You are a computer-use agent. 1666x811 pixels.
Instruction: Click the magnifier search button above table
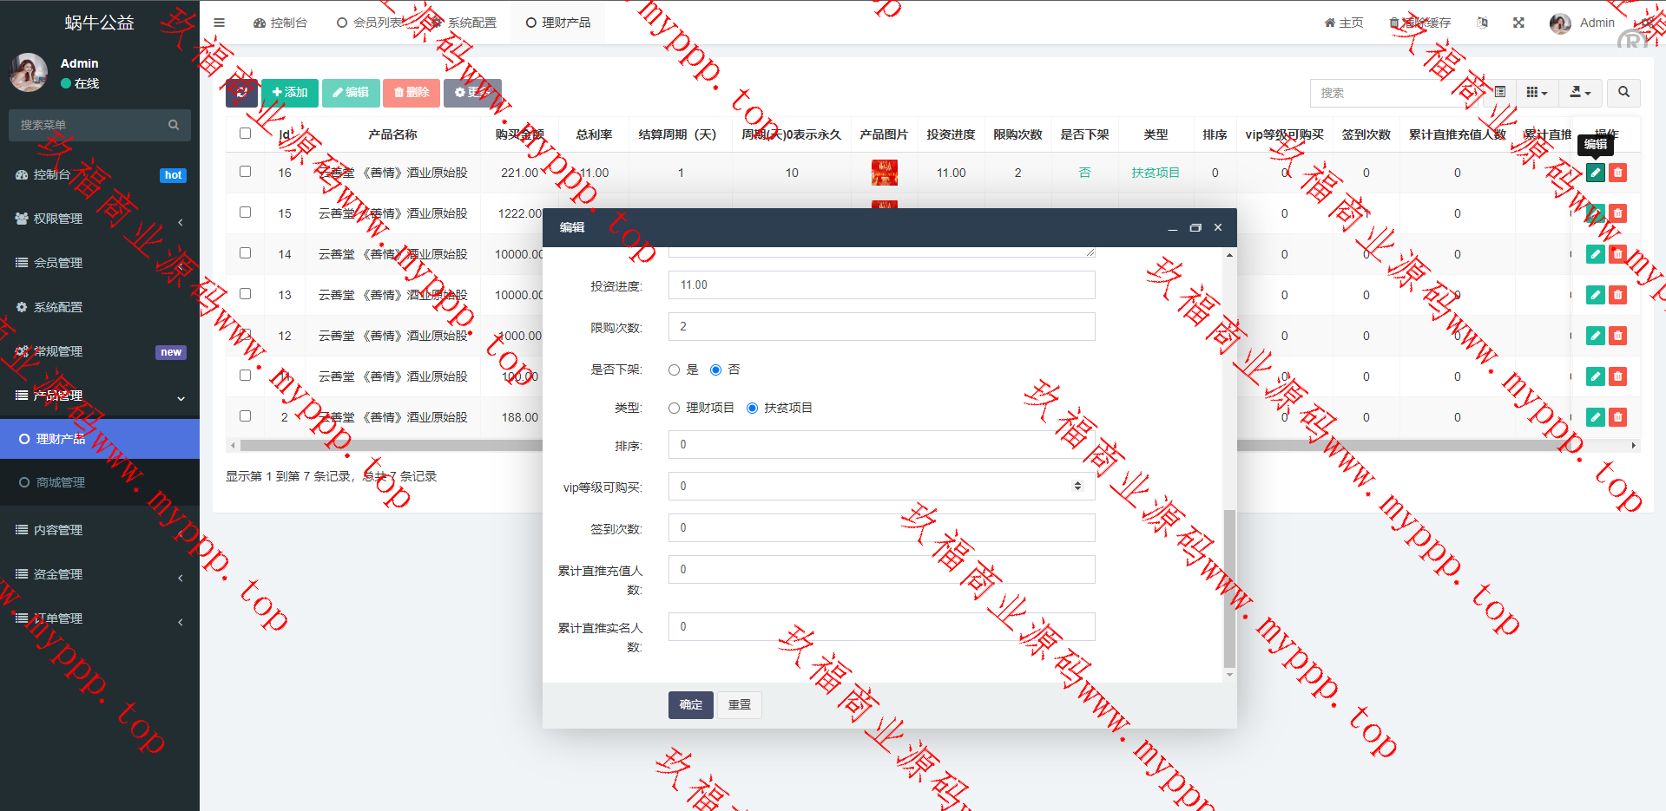click(1623, 93)
